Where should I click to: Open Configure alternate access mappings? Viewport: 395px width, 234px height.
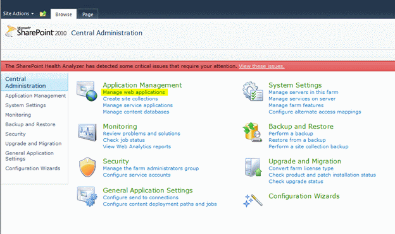point(315,112)
